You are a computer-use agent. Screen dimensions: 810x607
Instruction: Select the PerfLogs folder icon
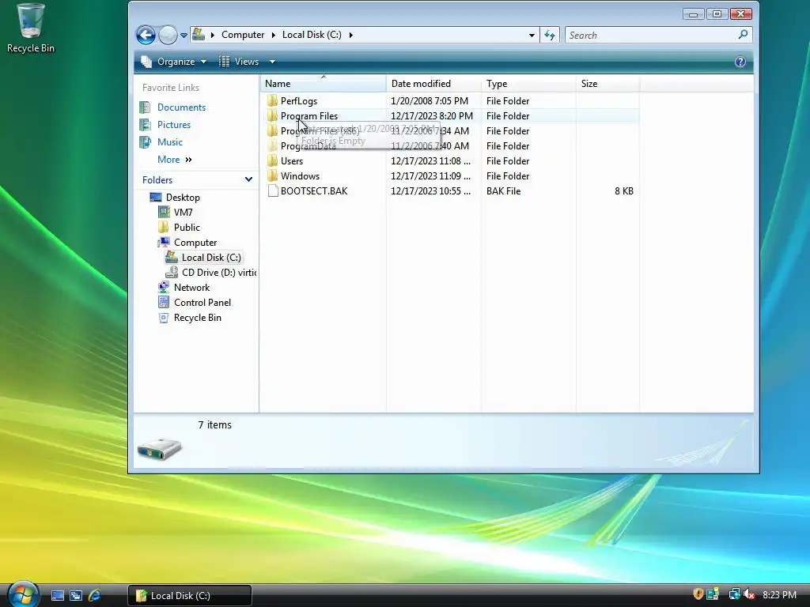pyautogui.click(x=272, y=100)
